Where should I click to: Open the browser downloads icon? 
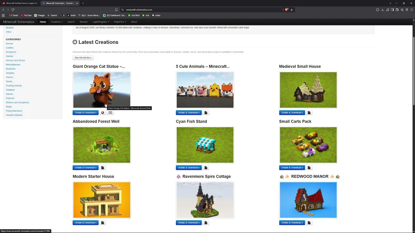[x=383, y=10]
